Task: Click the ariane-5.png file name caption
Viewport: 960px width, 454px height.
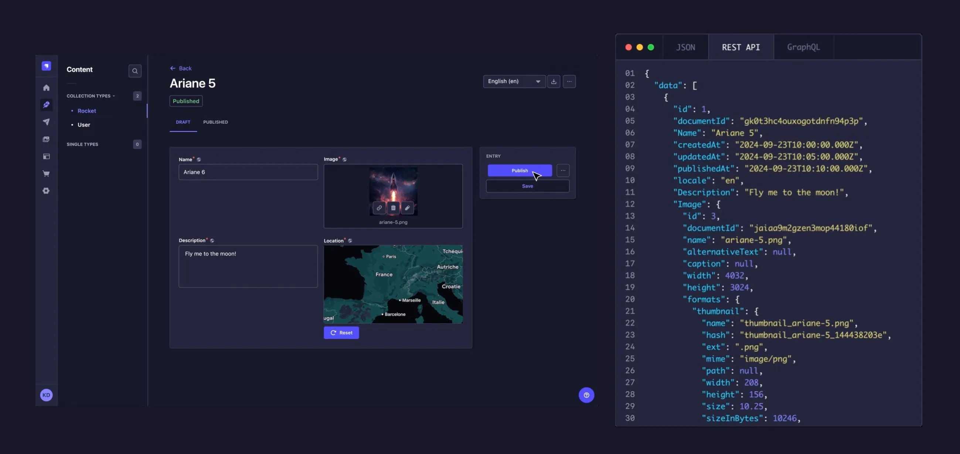Action: (393, 222)
